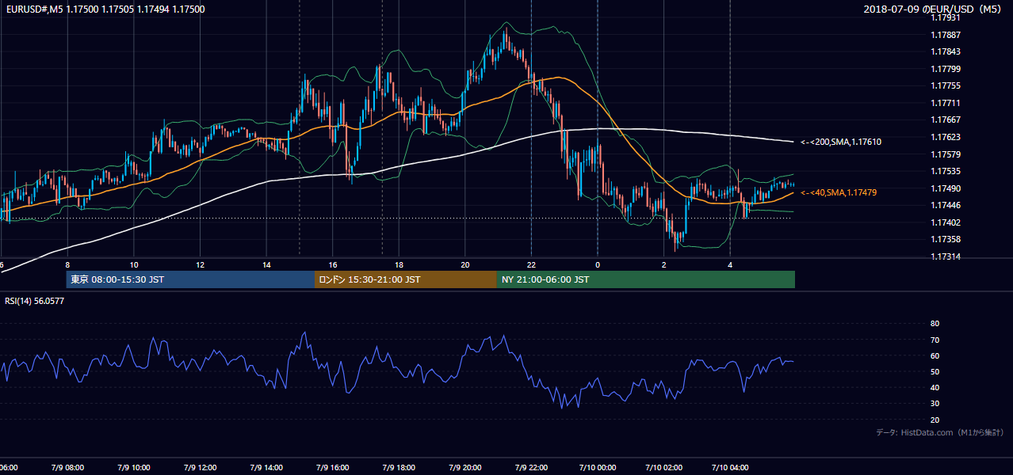Click hour 2 tick under price chart
This screenshot has height=475, width=1013.
click(x=664, y=265)
